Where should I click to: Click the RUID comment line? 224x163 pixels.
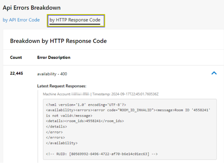pyautogui.click(x=102, y=154)
